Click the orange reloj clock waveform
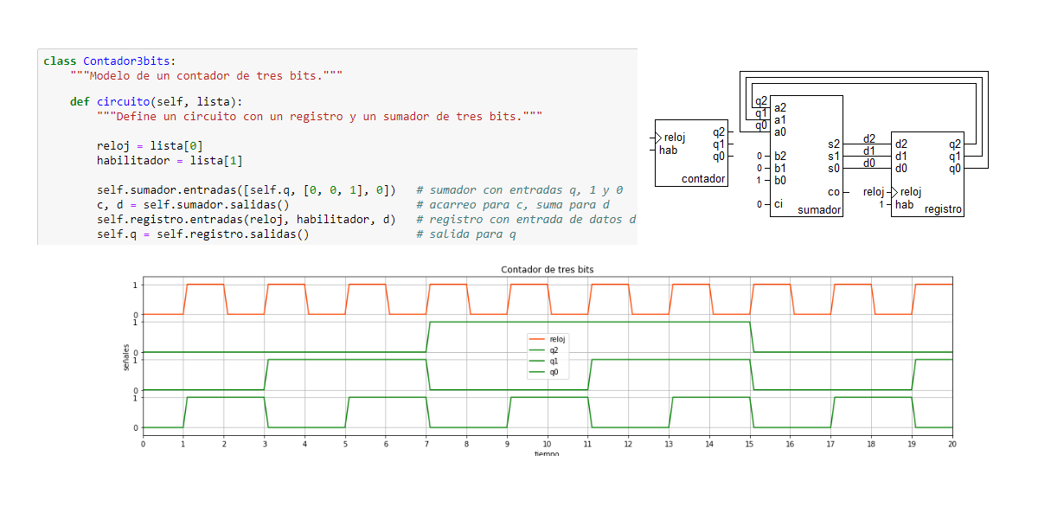 click(547, 299)
